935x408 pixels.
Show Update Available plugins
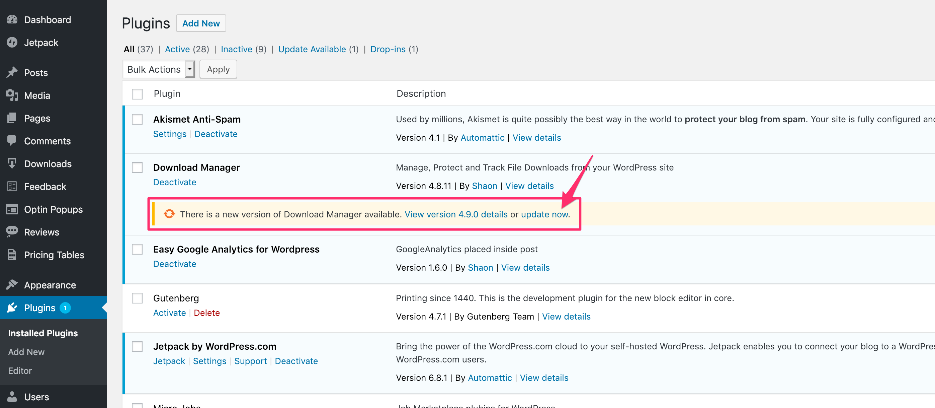(312, 49)
